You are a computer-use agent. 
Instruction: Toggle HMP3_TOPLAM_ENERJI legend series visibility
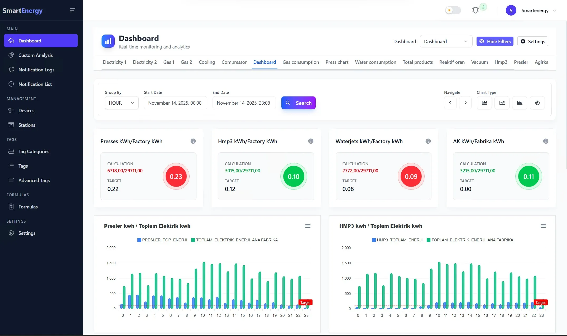click(x=397, y=240)
